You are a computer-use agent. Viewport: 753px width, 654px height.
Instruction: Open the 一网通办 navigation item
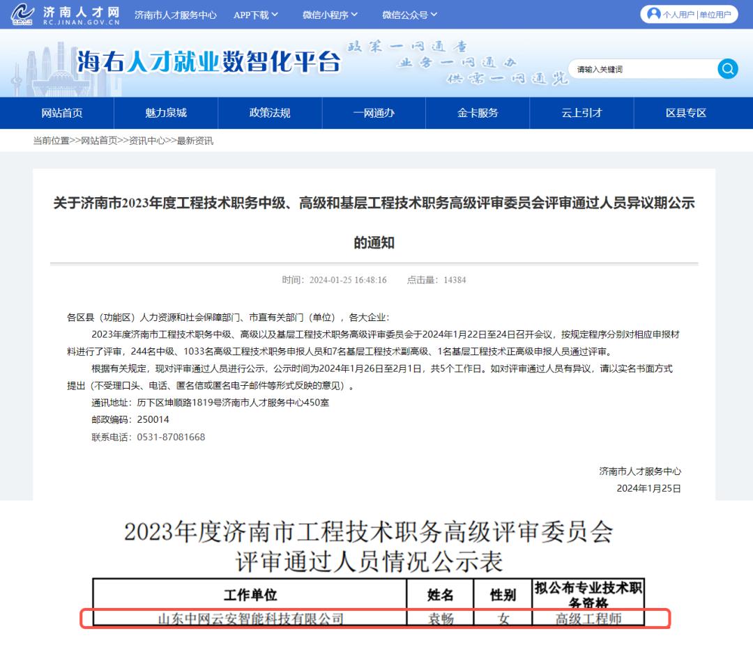(374, 113)
